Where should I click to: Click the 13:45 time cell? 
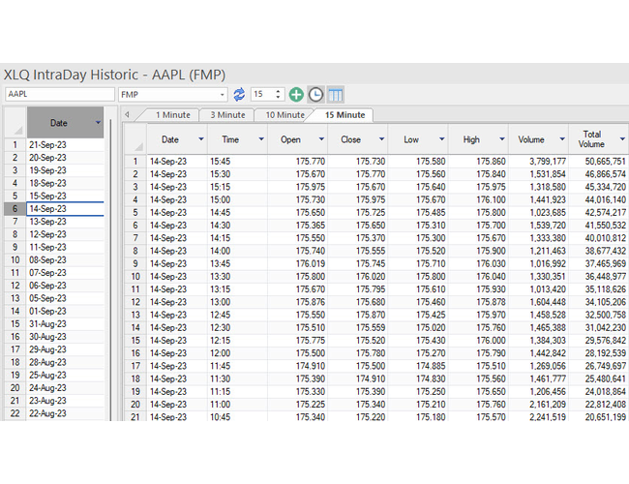(237, 263)
